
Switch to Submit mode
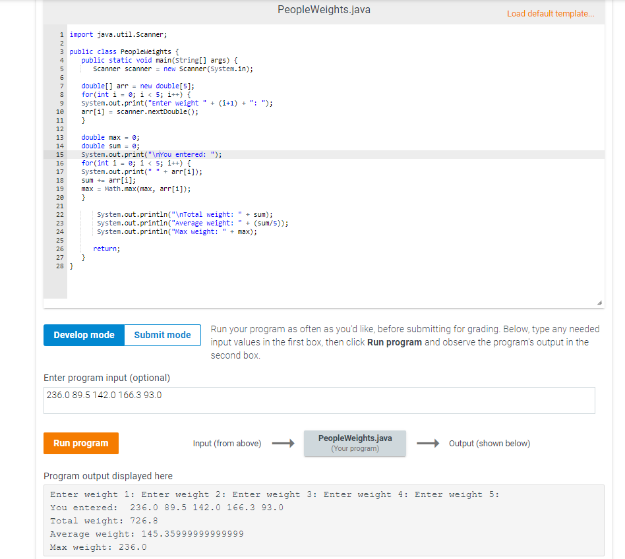[162, 335]
